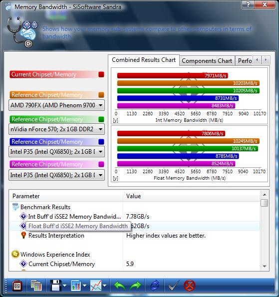
Task: Click the line graph icon
Action: pos(96,286)
